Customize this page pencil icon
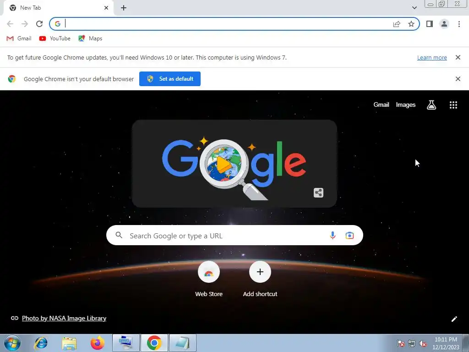Image resolution: width=469 pixels, height=352 pixels. click(x=454, y=319)
